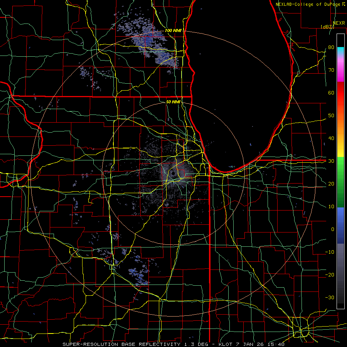Click the 50 value on the dBZ scale
The height and width of the screenshot is (347, 347).
click(x=331, y=116)
